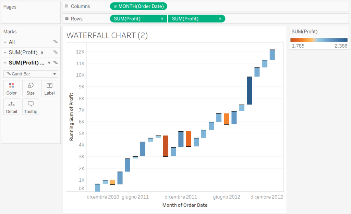Open Color options in the Marks card

11,88
